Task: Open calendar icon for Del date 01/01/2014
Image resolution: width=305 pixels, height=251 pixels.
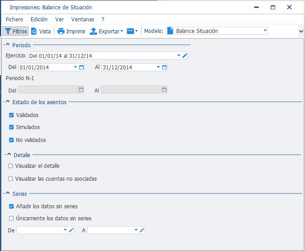Action: click(81, 67)
